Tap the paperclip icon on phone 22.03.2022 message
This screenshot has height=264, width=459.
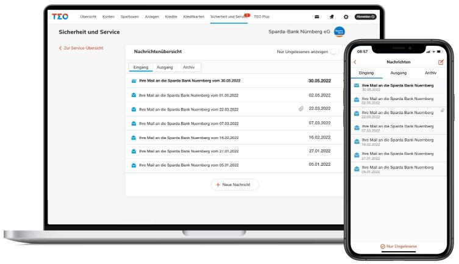(443, 110)
